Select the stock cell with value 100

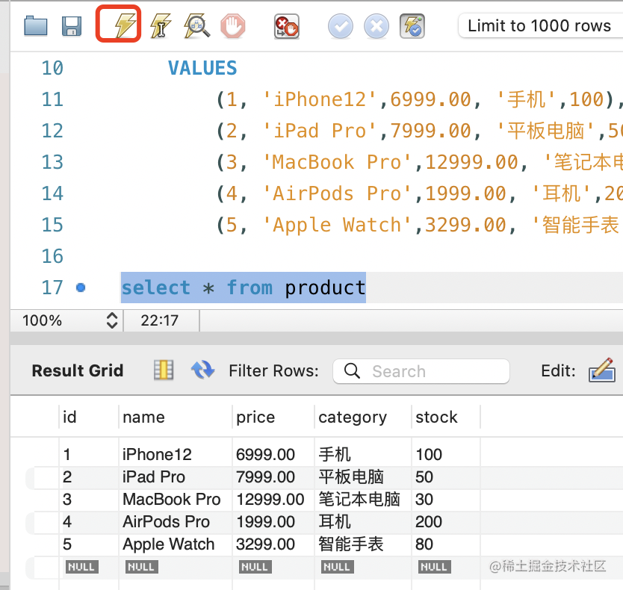446,454
